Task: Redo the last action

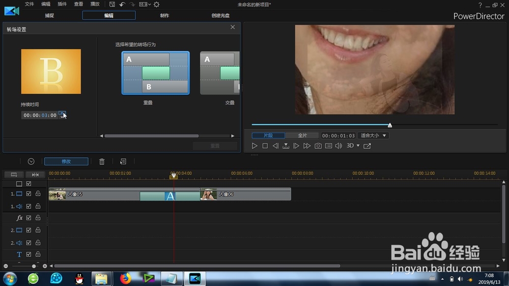Action: 132,4
